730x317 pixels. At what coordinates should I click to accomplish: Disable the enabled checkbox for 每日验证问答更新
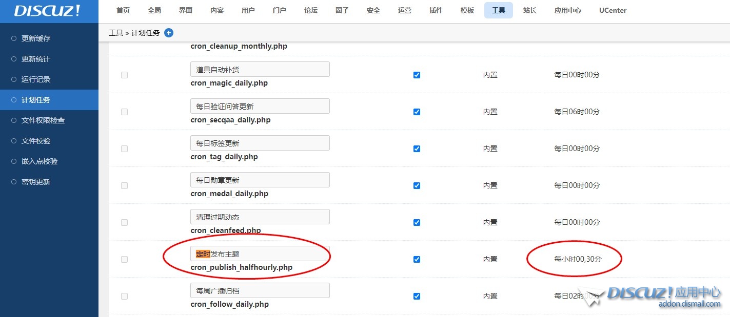pyautogui.click(x=416, y=112)
